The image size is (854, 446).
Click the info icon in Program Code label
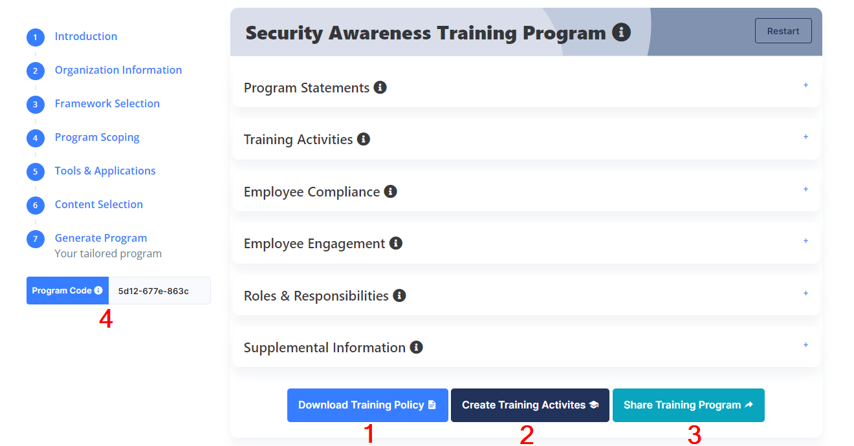tap(98, 290)
